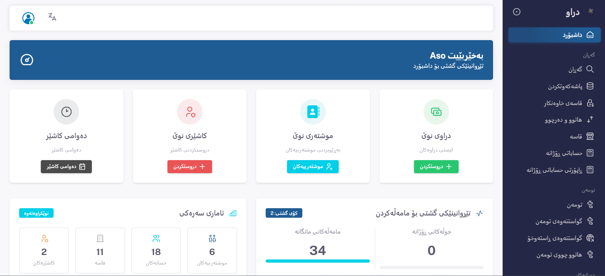Open the user profile avatar menu
The image size is (605, 276).
pyautogui.click(x=28, y=18)
